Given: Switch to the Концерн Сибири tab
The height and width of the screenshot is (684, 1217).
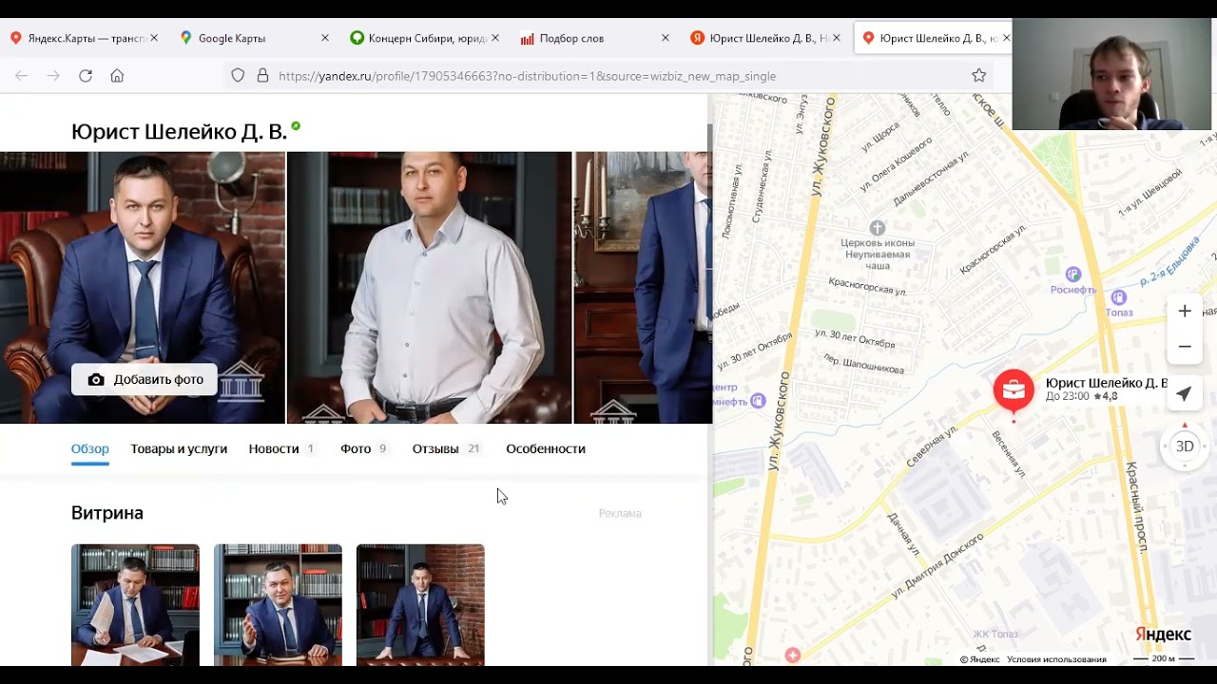Looking at the screenshot, I should [x=423, y=38].
